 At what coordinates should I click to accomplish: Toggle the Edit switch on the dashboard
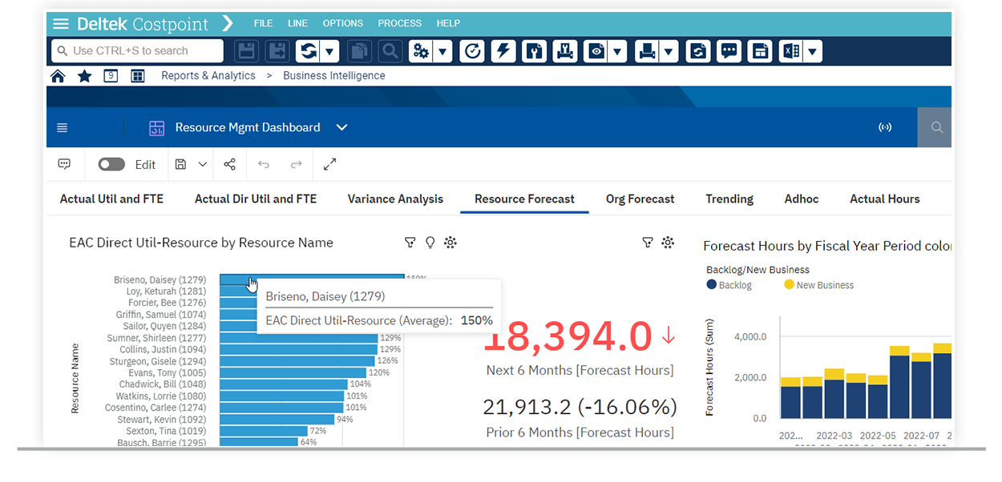pos(111,164)
